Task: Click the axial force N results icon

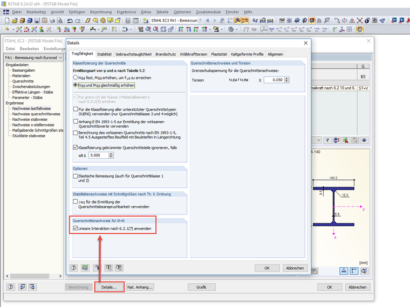Action: (271, 30)
